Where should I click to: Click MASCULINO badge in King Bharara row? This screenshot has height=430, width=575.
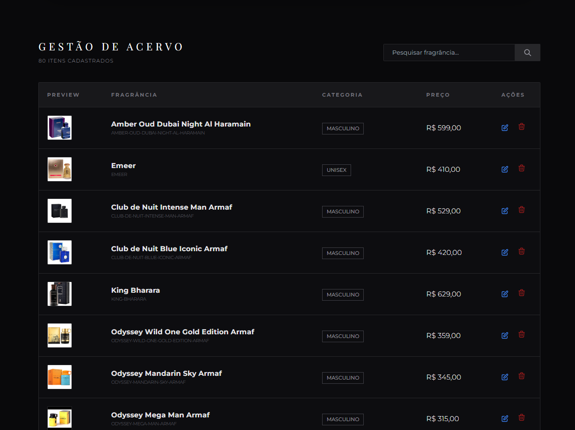point(343,295)
